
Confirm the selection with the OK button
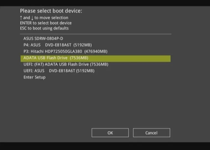point(110,133)
